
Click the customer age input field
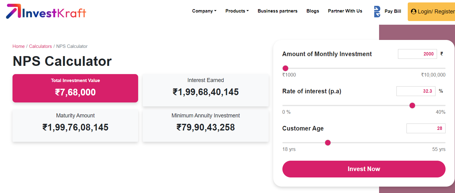click(x=425, y=128)
